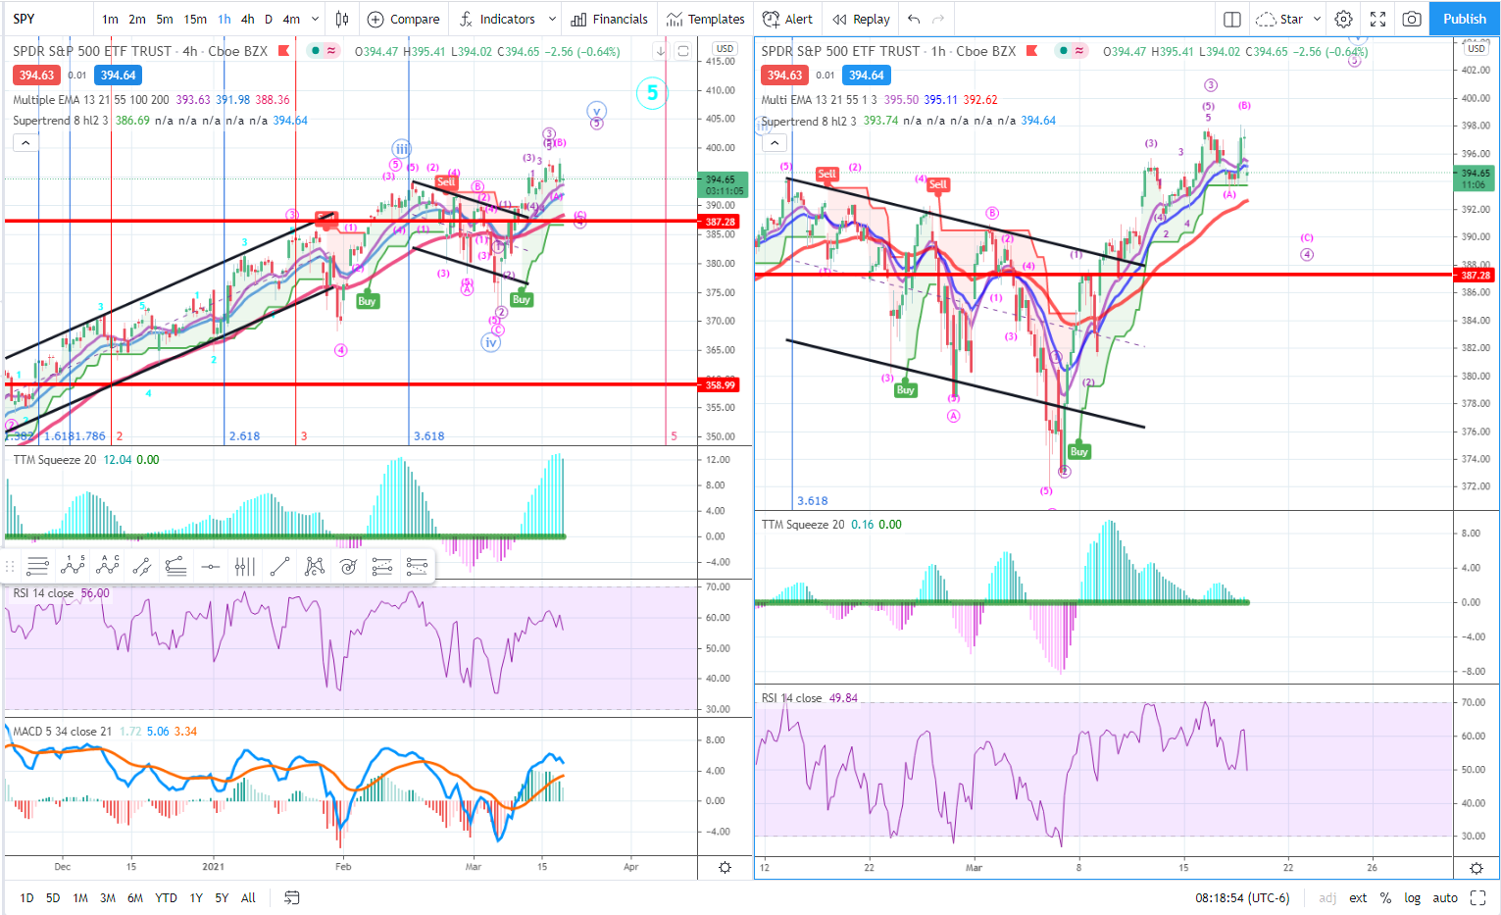Image resolution: width=1501 pixels, height=915 pixels.
Task: Redo the last undone action
Action: tap(938, 19)
